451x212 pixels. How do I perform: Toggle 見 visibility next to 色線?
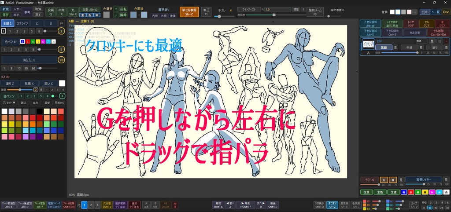[x=421, y=48]
